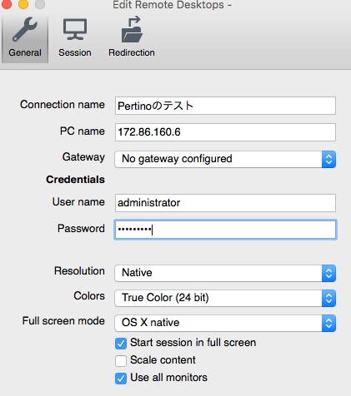Open the Colors True Color dropdown
The height and width of the screenshot is (396, 351).
(225, 298)
